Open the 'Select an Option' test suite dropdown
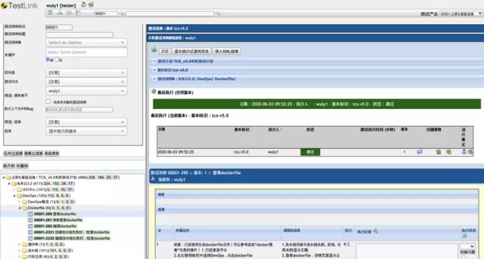 tap(87, 42)
